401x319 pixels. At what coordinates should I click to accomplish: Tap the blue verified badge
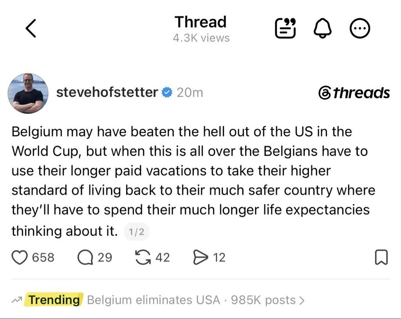[x=167, y=92]
